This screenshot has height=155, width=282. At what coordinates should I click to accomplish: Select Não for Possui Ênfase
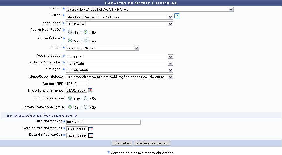click(86, 41)
